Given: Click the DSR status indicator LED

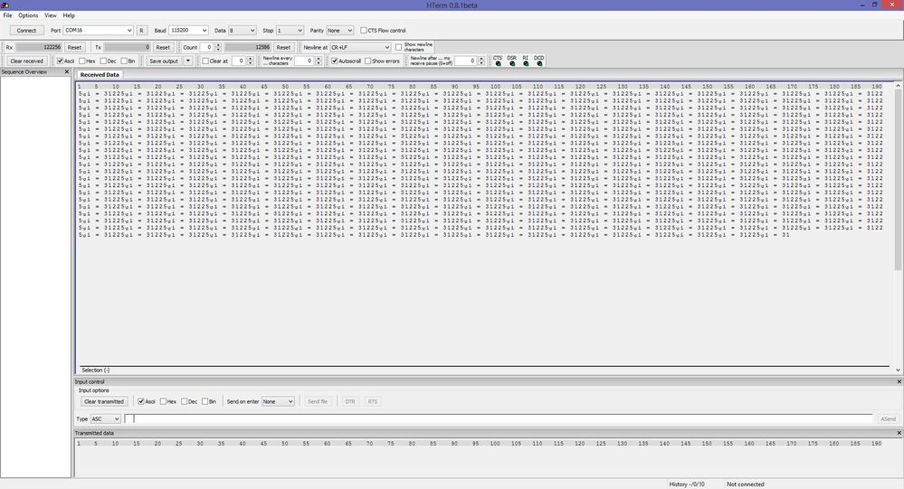Looking at the screenshot, I should 512,63.
